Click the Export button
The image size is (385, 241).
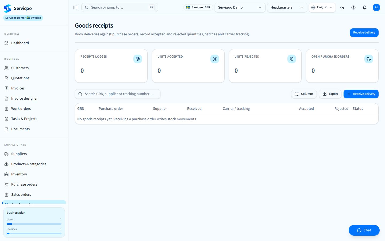pyautogui.click(x=330, y=94)
